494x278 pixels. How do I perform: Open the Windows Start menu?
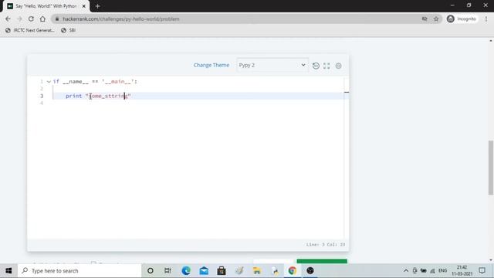(x=8, y=271)
